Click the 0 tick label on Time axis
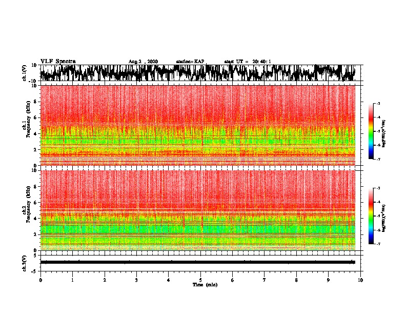 coord(40,280)
